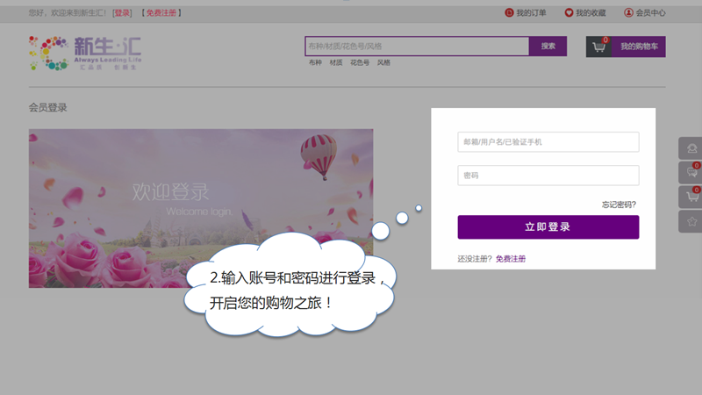The image size is (702, 395).
Task: Select the 花色号 search category
Action: 360,62
